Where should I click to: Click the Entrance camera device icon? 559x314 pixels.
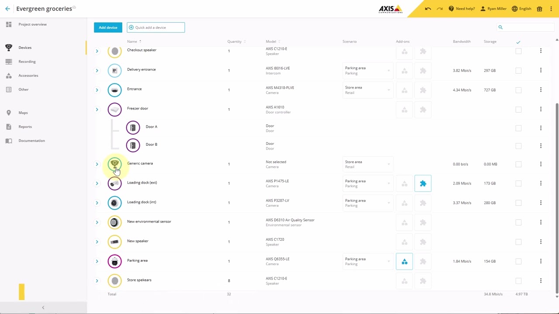(x=114, y=90)
